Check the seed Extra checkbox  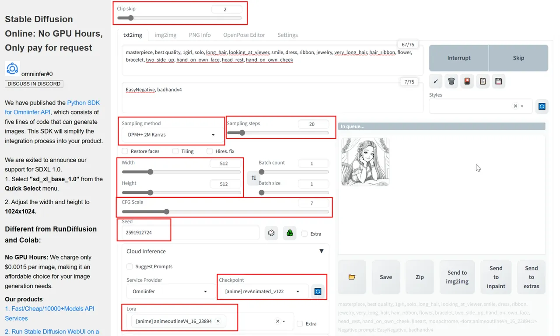(x=304, y=234)
